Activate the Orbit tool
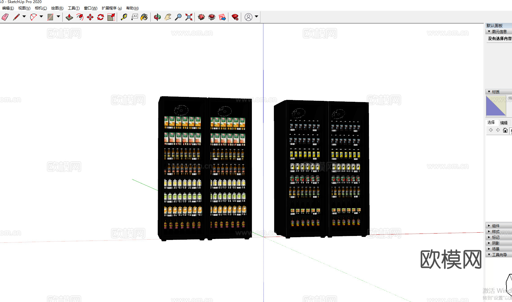The image size is (512, 302). tap(157, 17)
